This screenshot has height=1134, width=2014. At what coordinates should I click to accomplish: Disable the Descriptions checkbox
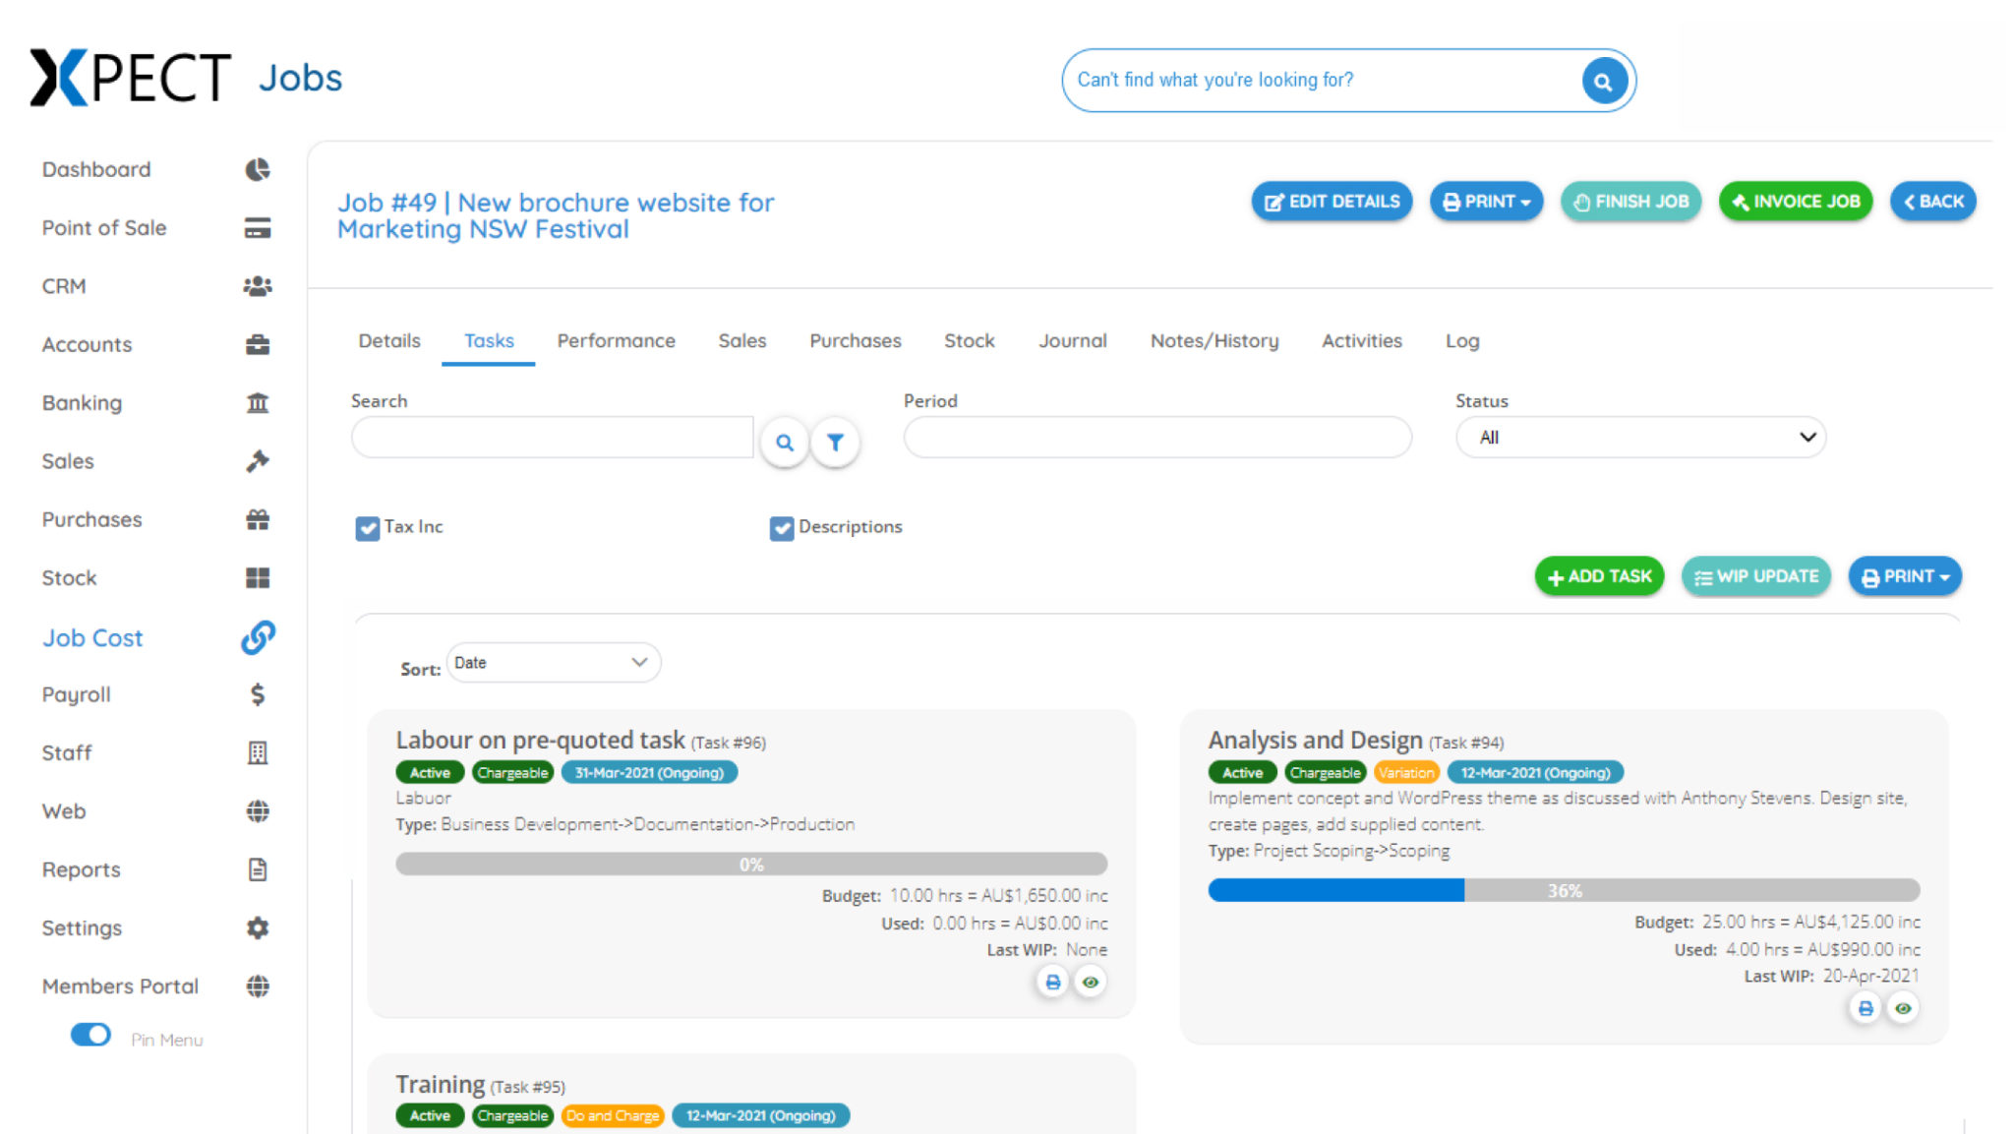(x=781, y=528)
